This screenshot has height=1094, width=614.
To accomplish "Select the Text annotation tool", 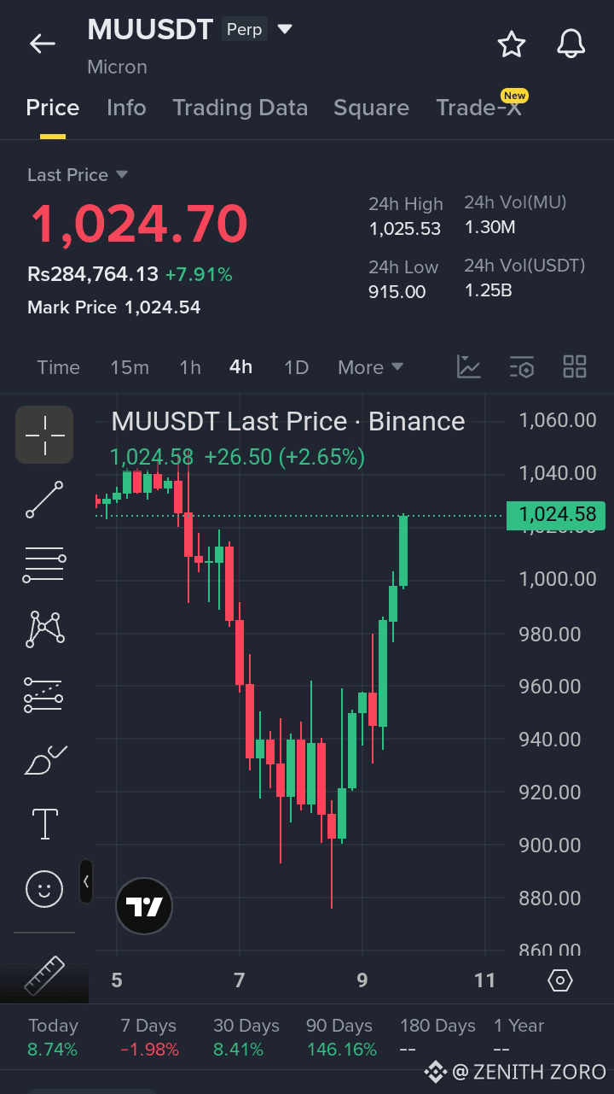I will [x=44, y=824].
